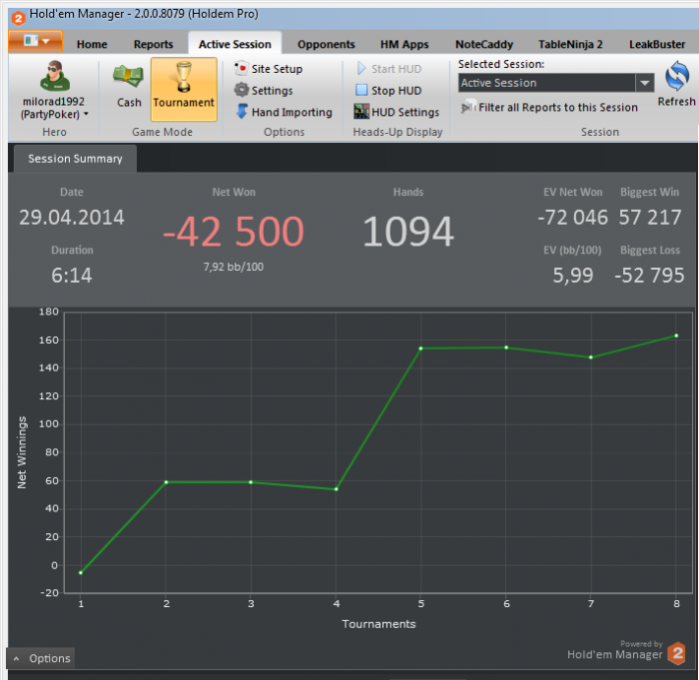Click the Stop HUD label
Image resolution: width=699 pixels, height=680 pixels.
click(x=396, y=91)
